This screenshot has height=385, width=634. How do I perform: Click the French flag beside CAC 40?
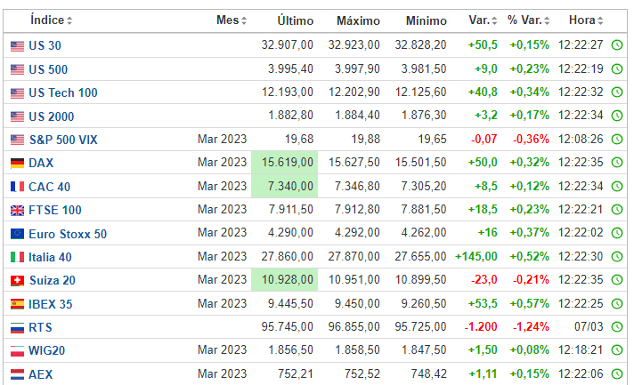(x=17, y=187)
